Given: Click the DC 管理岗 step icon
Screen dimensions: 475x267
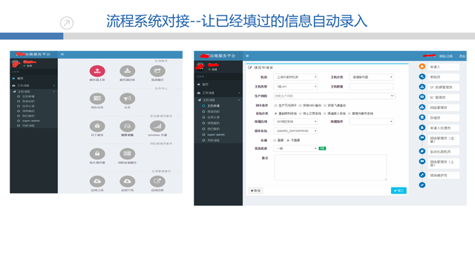Looking at the screenshot, I should click(x=422, y=97).
